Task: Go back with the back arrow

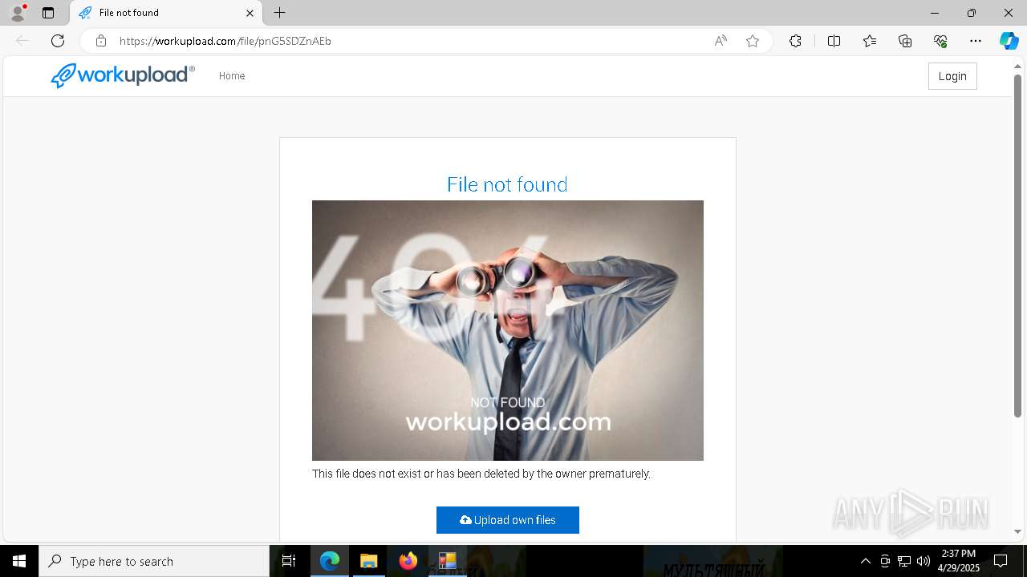Action: coord(22,41)
